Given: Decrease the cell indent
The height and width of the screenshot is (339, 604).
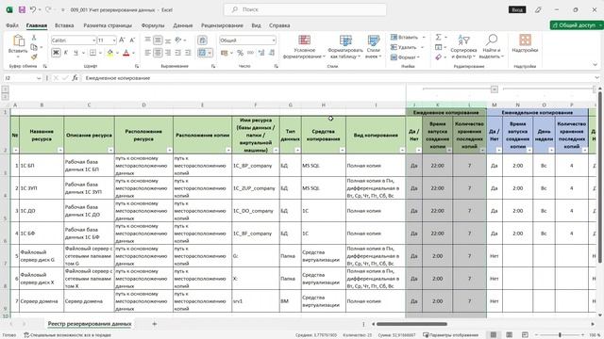Looking at the screenshot, I should point(178,53).
